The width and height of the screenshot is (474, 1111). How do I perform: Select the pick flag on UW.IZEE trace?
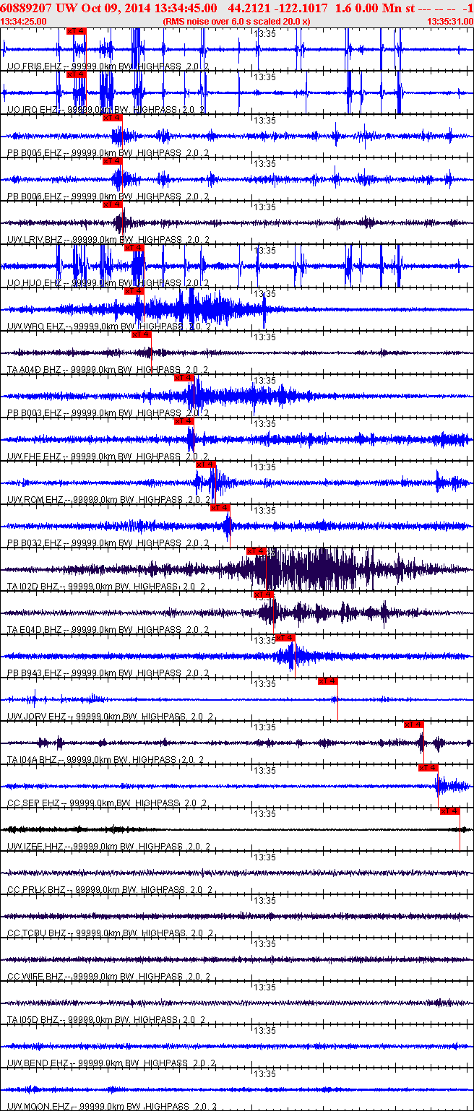tap(450, 811)
